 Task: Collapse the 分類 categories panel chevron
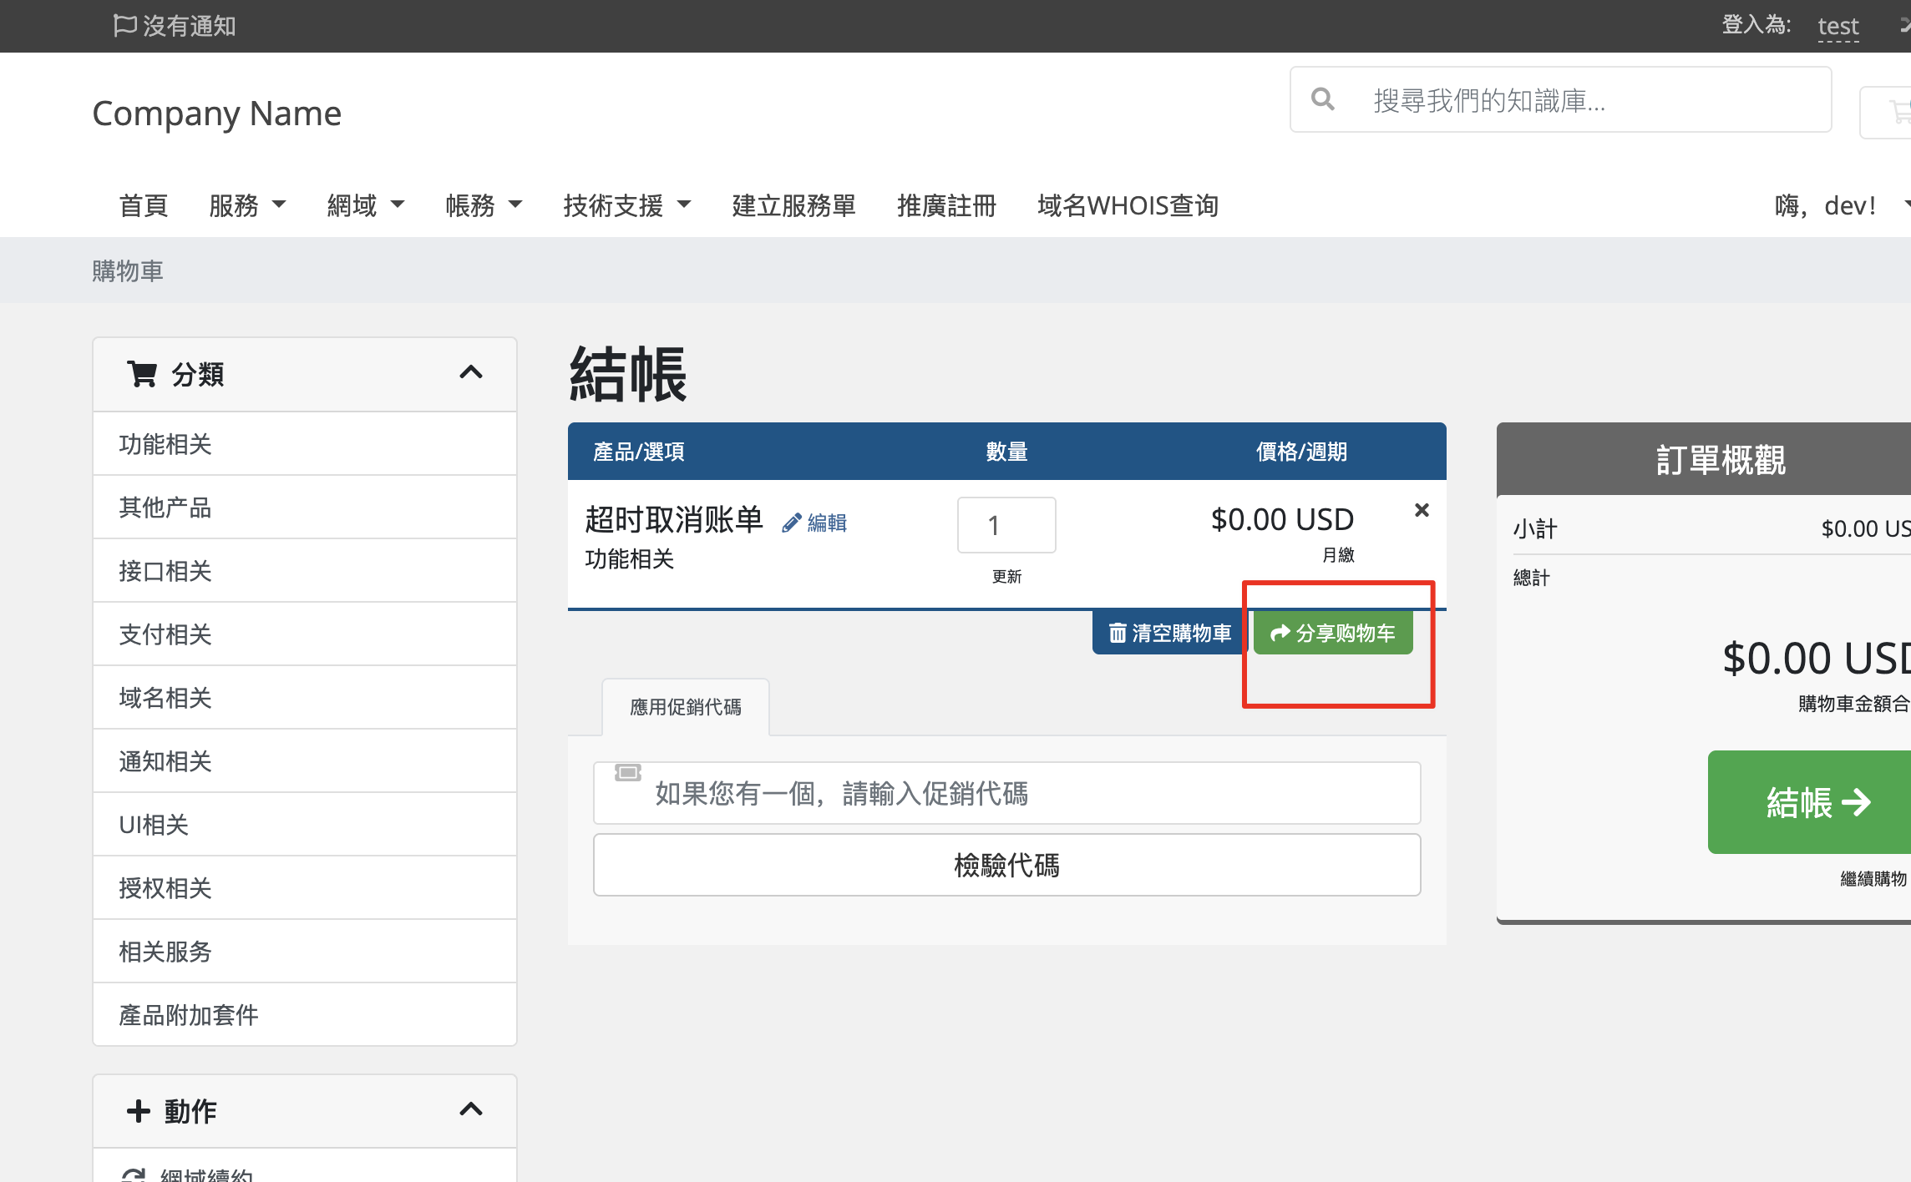(x=471, y=373)
